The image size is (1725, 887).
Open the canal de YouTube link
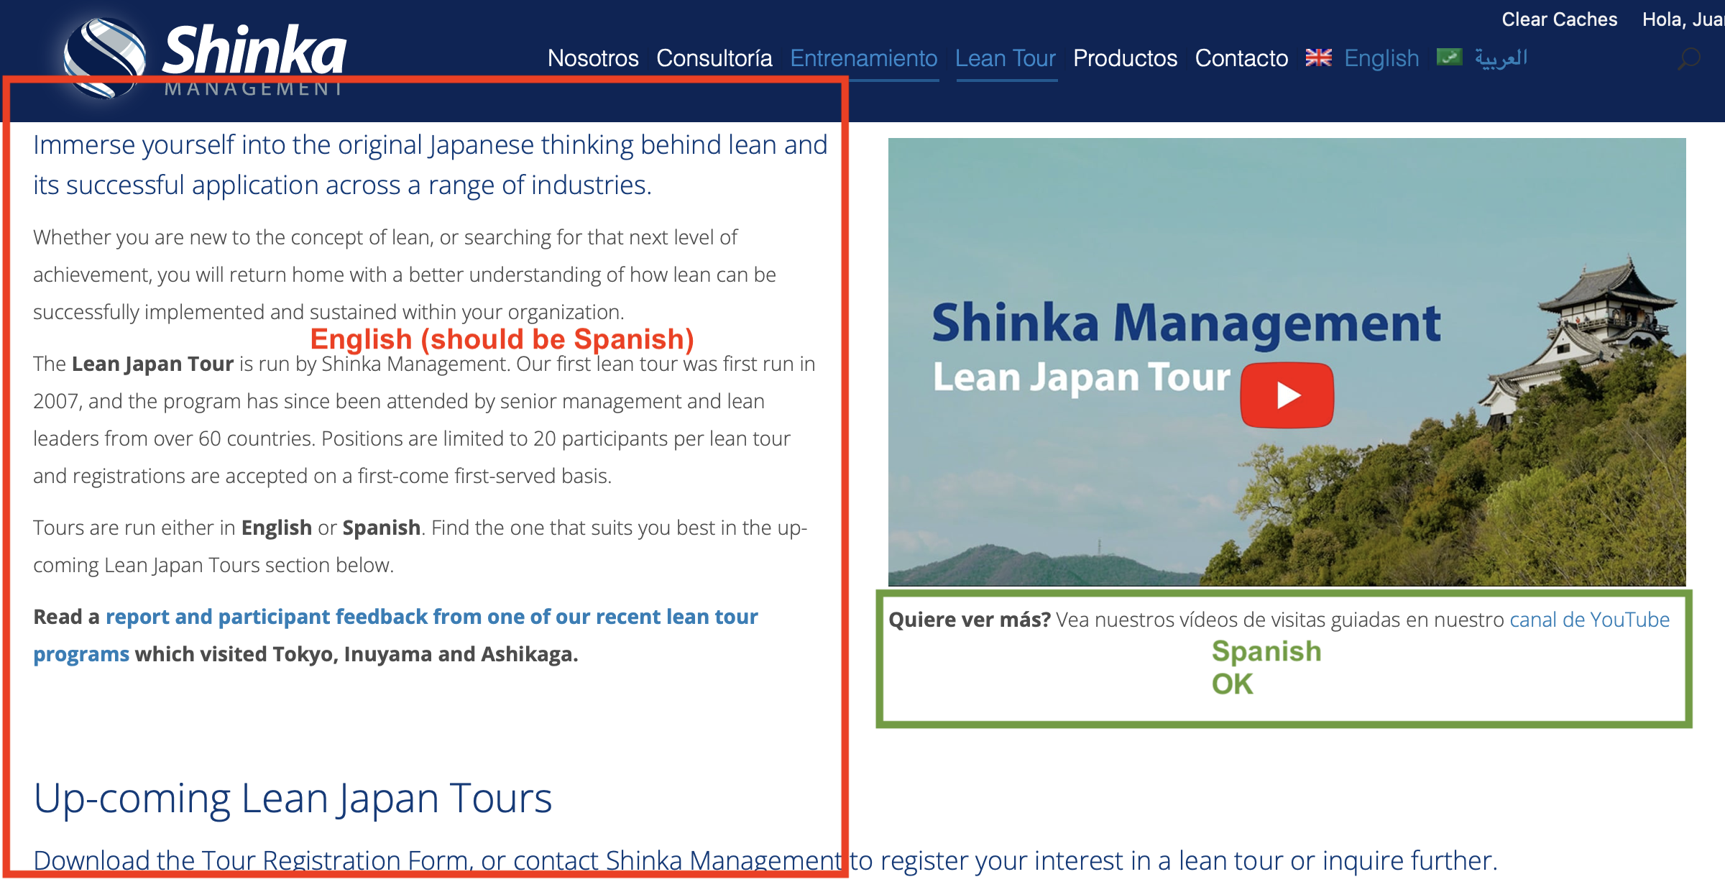coord(1589,620)
